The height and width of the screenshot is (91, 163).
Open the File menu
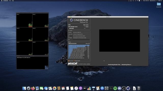[x=10, y=1]
